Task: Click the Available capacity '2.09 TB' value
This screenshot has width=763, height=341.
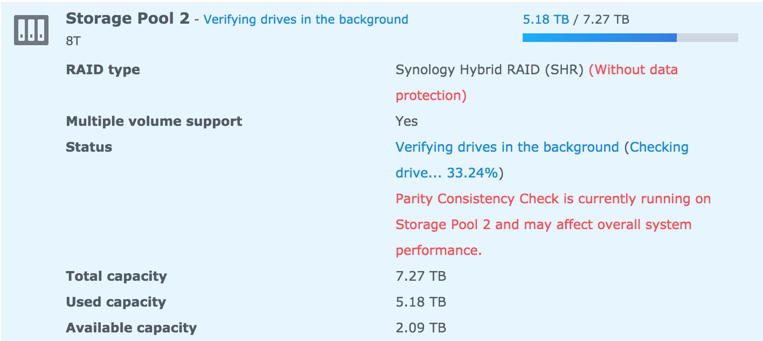Action: tap(421, 328)
